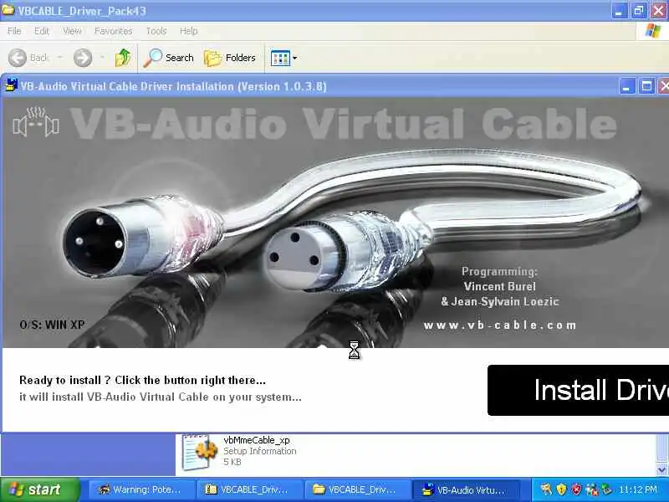Open the File menu in Explorer
Image resolution: width=669 pixels, height=502 pixels.
tap(14, 31)
